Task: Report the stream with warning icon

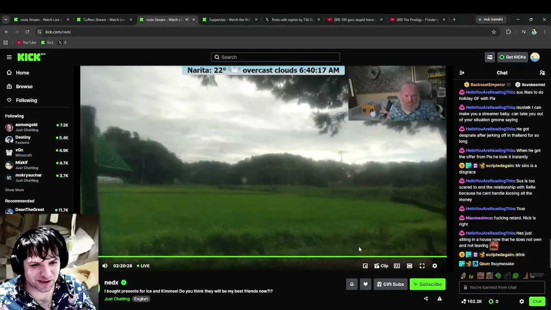Action: 440,298
